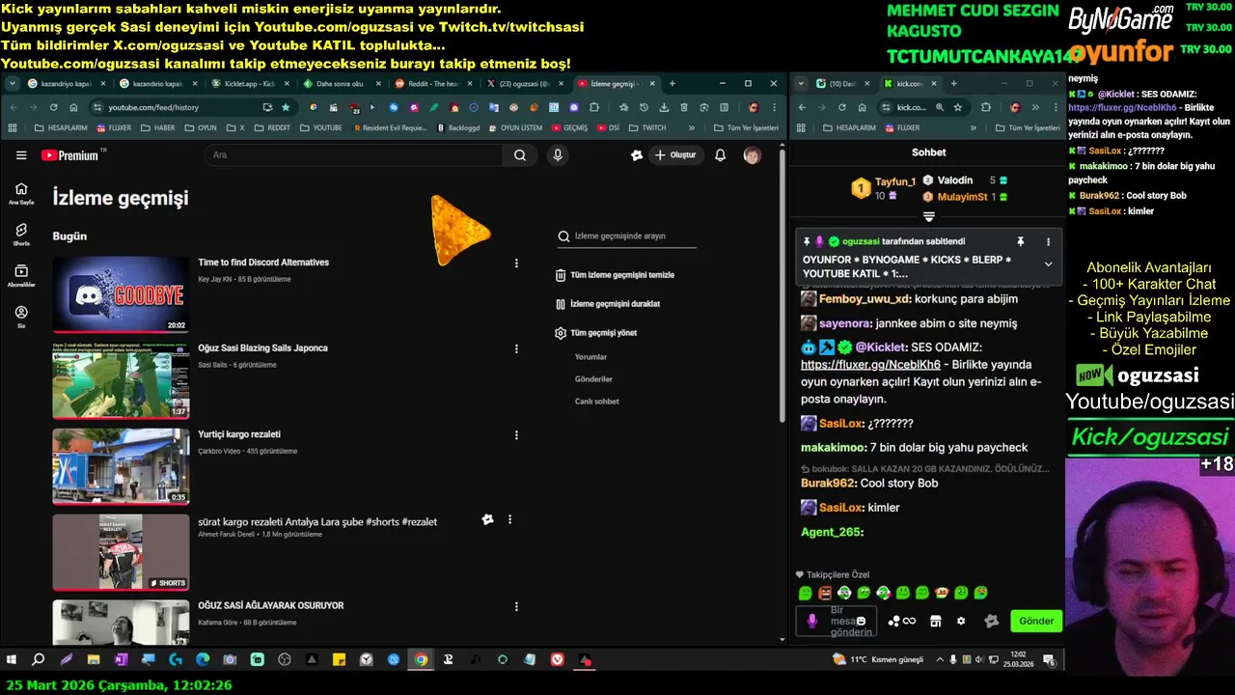
Task: Open taskbar clock showing 12:02
Action: click(1019, 660)
